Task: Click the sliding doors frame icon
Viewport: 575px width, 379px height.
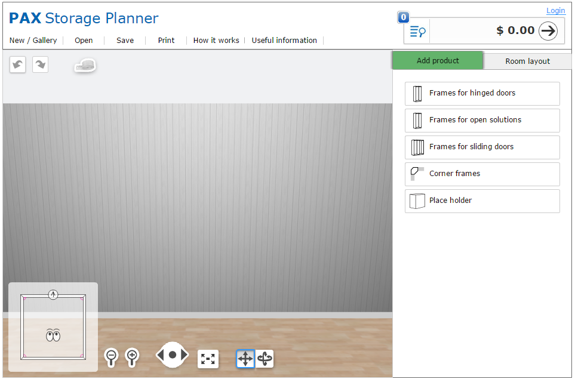Action: click(417, 147)
